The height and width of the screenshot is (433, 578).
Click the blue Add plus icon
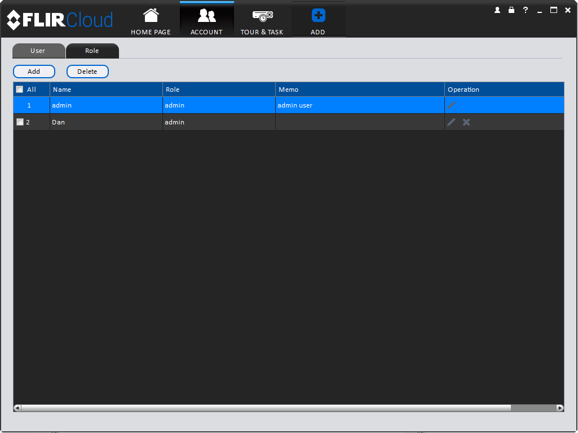click(x=318, y=15)
